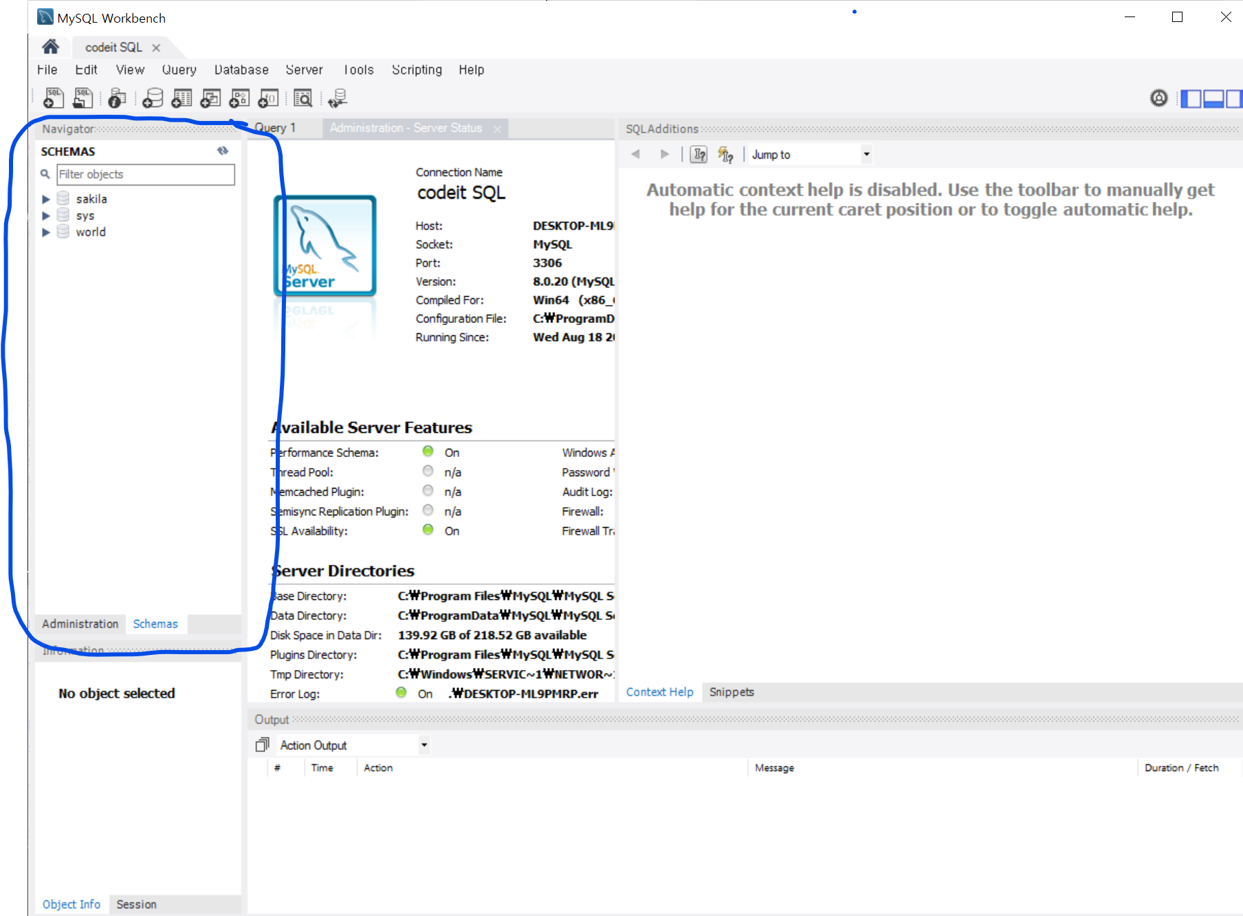This screenshot has height=916, width=1243.
Task: Switch to the Administration navigator tab
Action: [80, 624]
